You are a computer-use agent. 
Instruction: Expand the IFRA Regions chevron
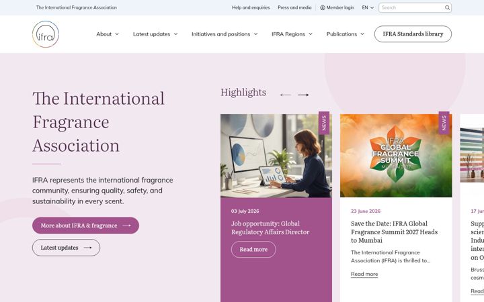[x=311, y=34]
